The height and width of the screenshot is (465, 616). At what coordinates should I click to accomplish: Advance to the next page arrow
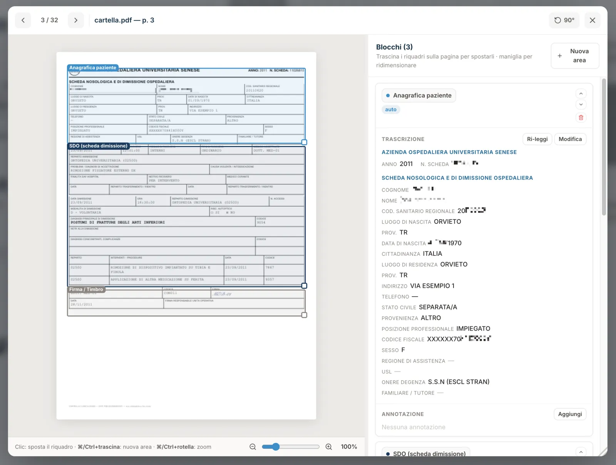[x=76, y=20]
